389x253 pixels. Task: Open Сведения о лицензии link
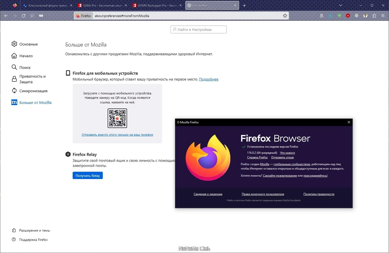pos(208,194)
